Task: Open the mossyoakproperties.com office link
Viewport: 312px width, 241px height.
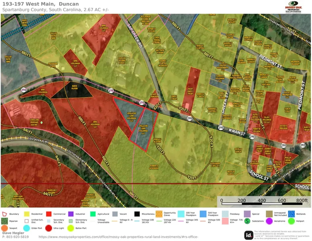Action: point(118,237)
